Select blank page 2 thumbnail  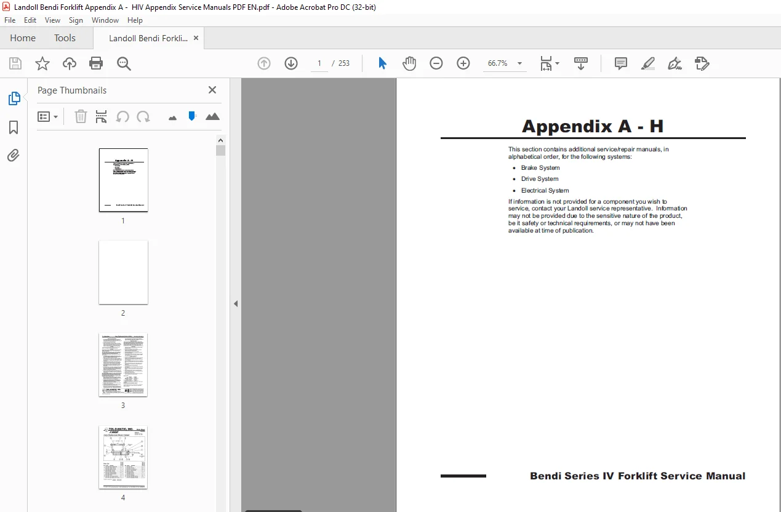click(123, 272)
